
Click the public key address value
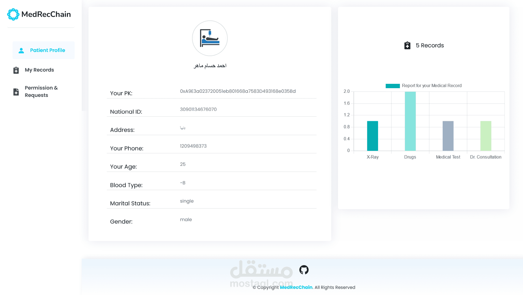238,91
